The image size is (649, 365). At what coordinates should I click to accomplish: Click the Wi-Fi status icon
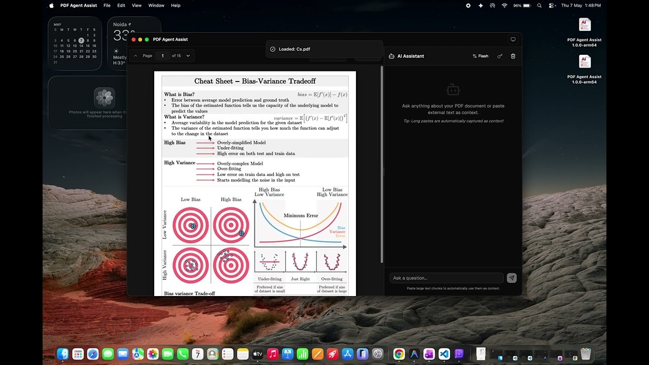pyautogui.click(x=504, y=6)
